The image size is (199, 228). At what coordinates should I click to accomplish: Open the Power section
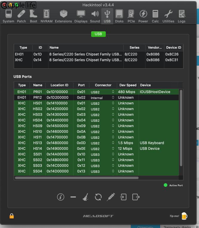[143, 16]
